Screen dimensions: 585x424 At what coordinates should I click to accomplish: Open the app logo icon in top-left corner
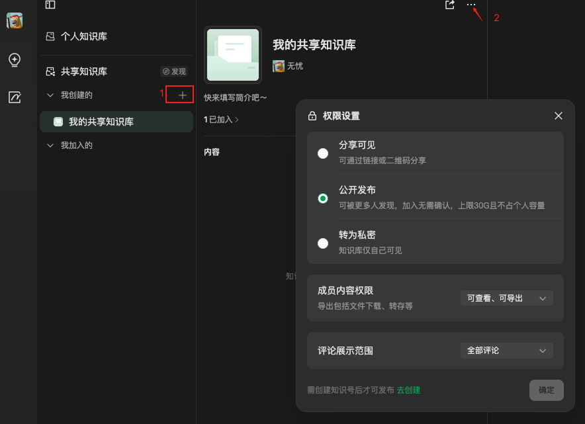15,21
